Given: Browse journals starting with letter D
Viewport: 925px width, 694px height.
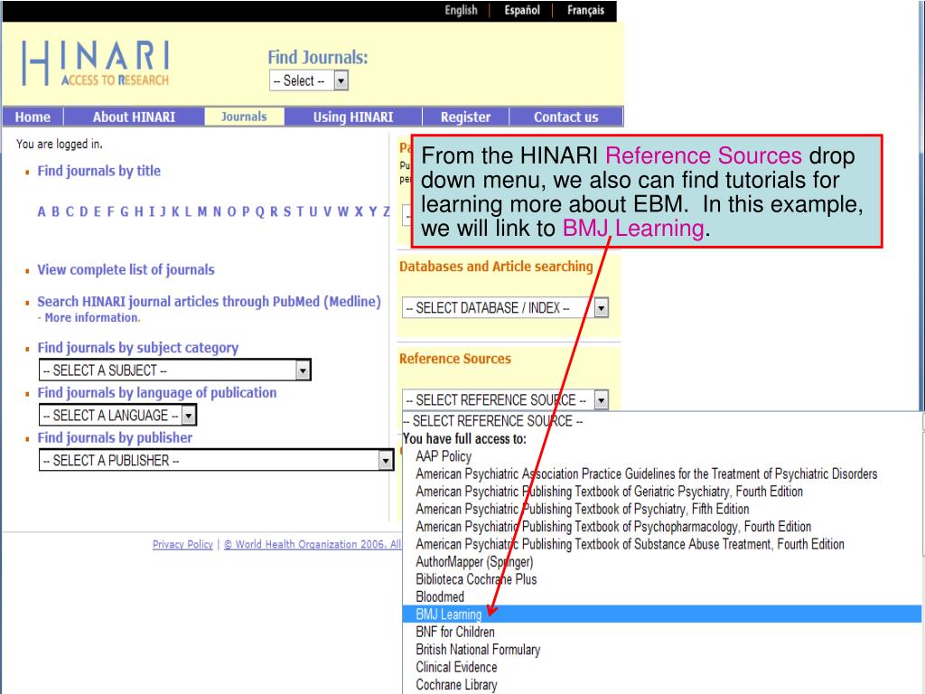Looking at the screenshot, I should click(x=84, y=211).
